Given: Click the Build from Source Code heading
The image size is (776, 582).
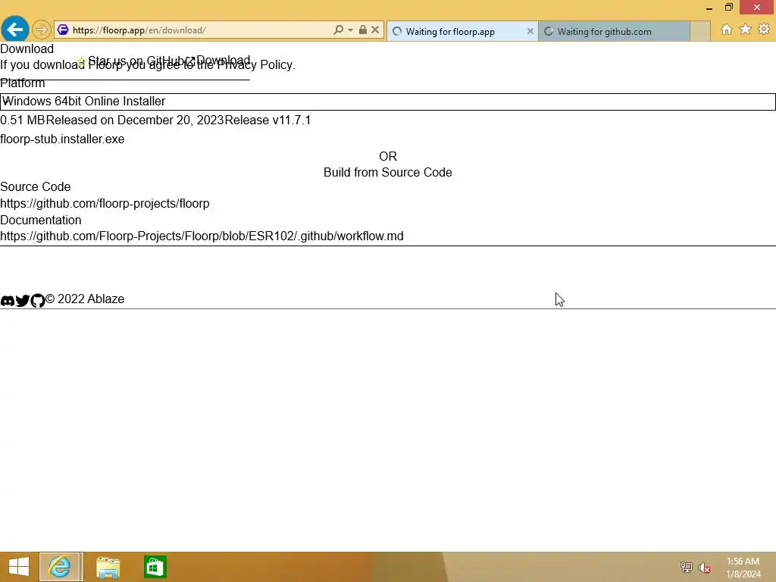Looking at the screenshot, I should 388,172.
